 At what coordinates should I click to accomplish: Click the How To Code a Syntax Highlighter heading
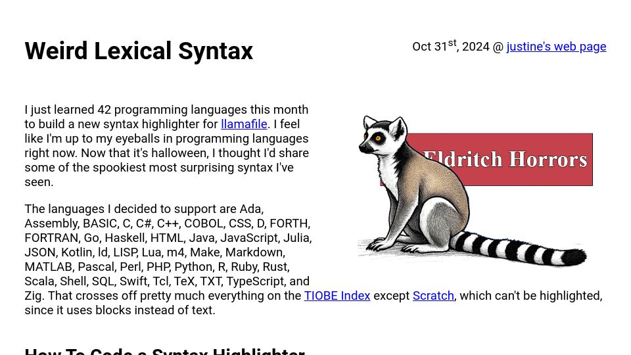(x=164, y=351)
